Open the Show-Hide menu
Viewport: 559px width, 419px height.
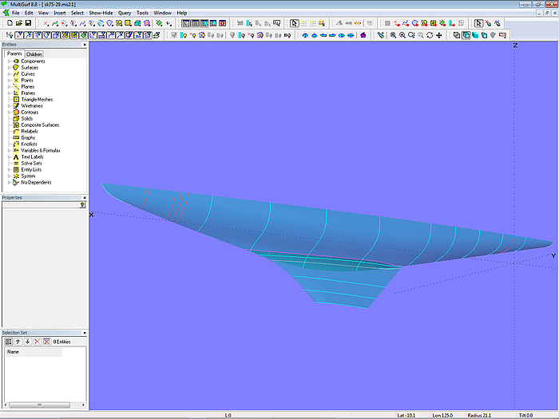pyautogui.click(x=100, y=14)
